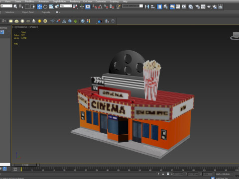Image resolution: width=239 pixels, height=179 pixels.
Task: Create a cone primitive from the toolbar
Action: coord(34,21)
